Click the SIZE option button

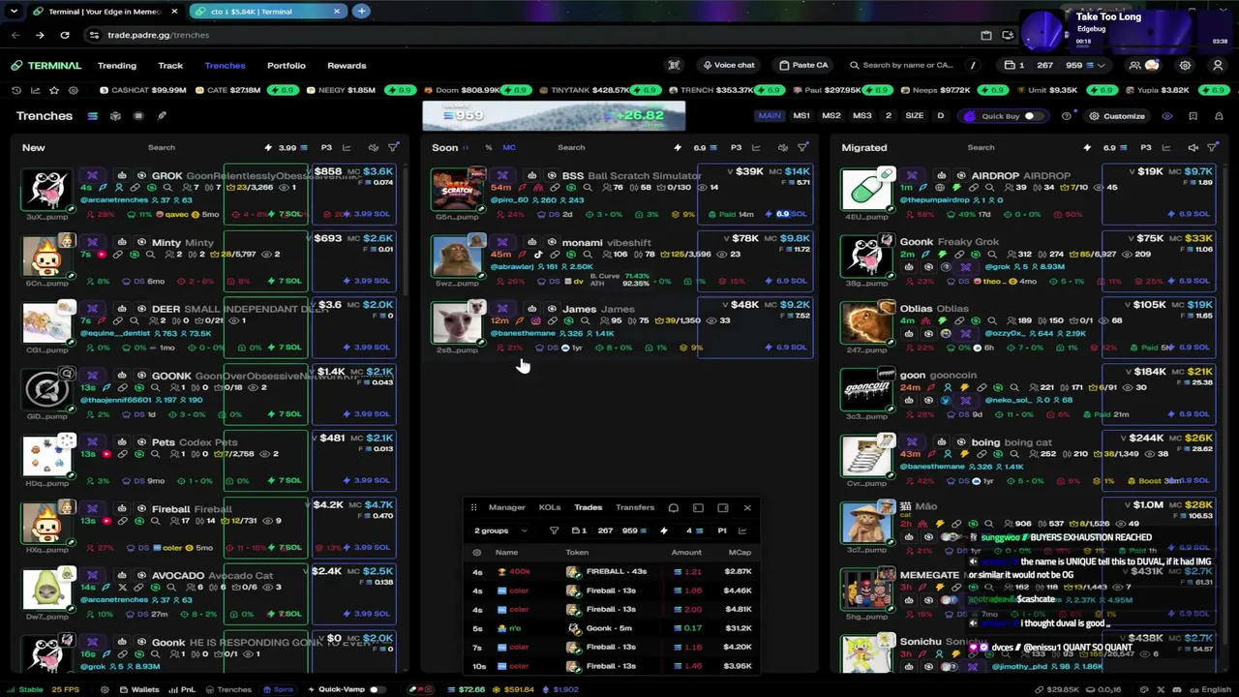pos(914,116)
